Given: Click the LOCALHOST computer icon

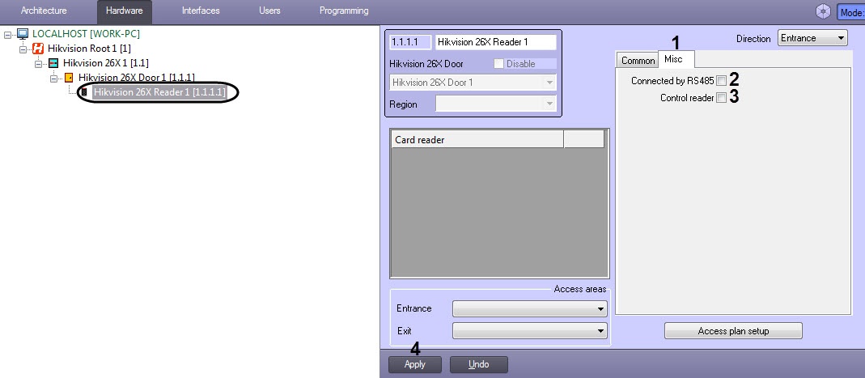Looking at the screenshot, I should point(23,34).
